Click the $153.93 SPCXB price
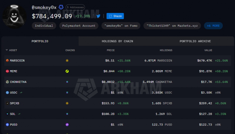 click(x=108, y=103)
